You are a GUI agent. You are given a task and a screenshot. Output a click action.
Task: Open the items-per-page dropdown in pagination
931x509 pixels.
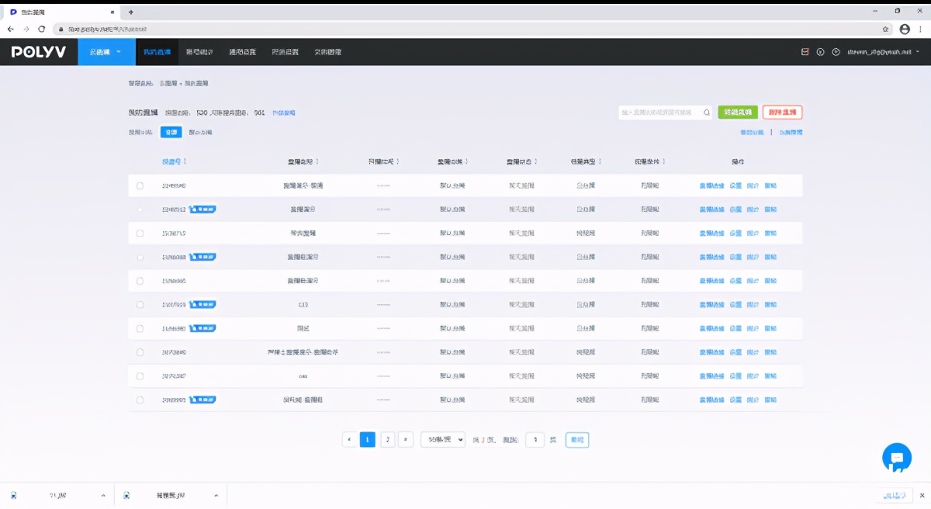pyautogui.click(x=442, y=440)
